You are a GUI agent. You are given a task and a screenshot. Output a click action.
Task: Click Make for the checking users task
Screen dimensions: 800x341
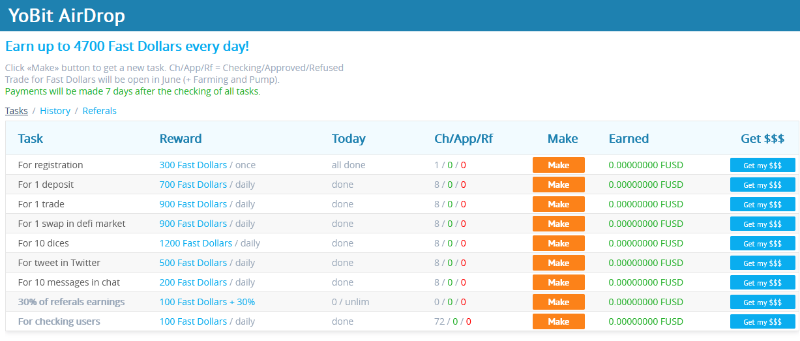(559, 321)
